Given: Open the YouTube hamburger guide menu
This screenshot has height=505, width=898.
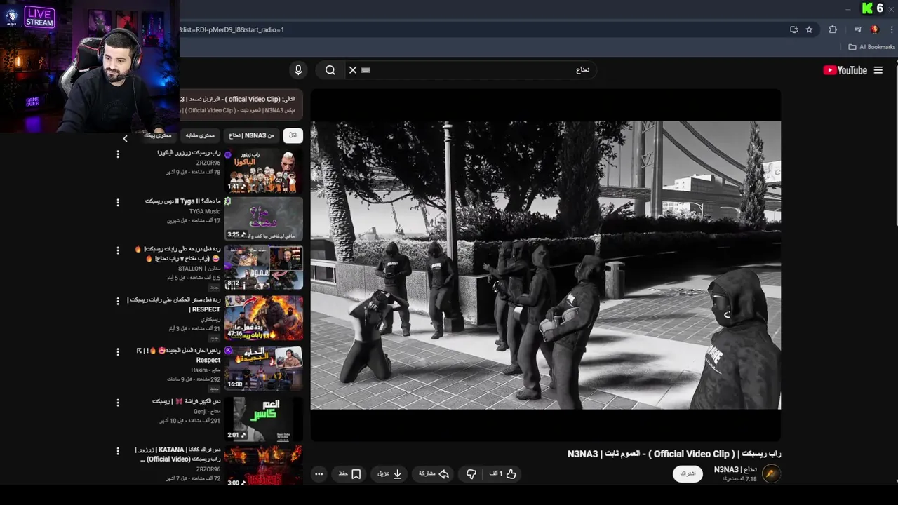Looking at the screenshot, I should point(878,70).
